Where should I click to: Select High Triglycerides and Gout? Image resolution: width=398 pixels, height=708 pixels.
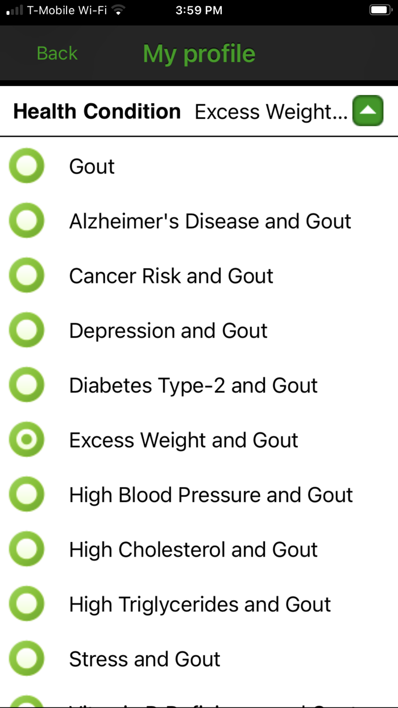click(x=26, y=603)
